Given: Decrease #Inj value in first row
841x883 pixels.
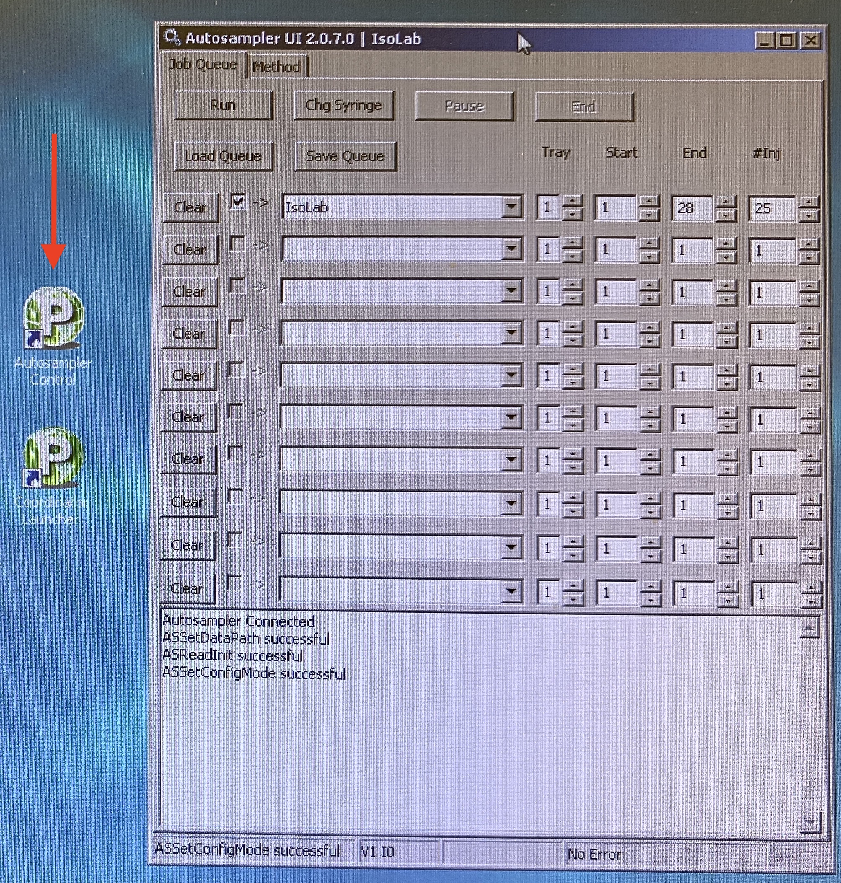Looking at the screenshot, I should pyautogui.click(x=808, y=216).
